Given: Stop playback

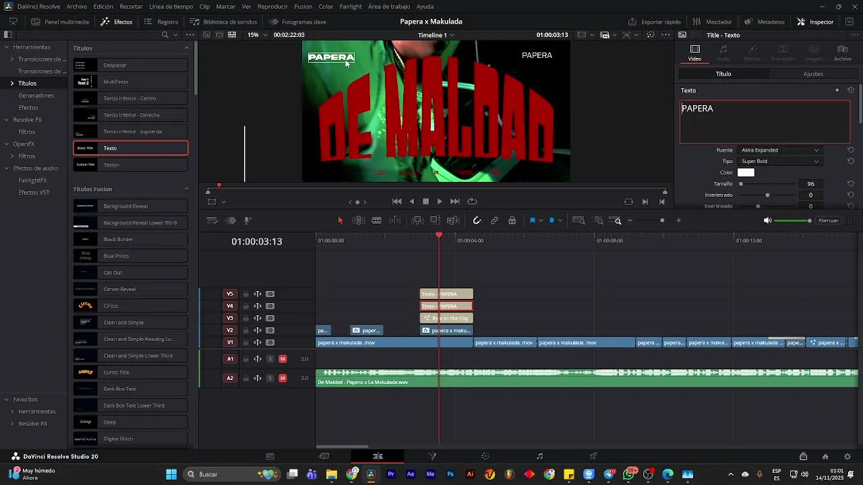Looking at the screenshot, I should point(425,201).
